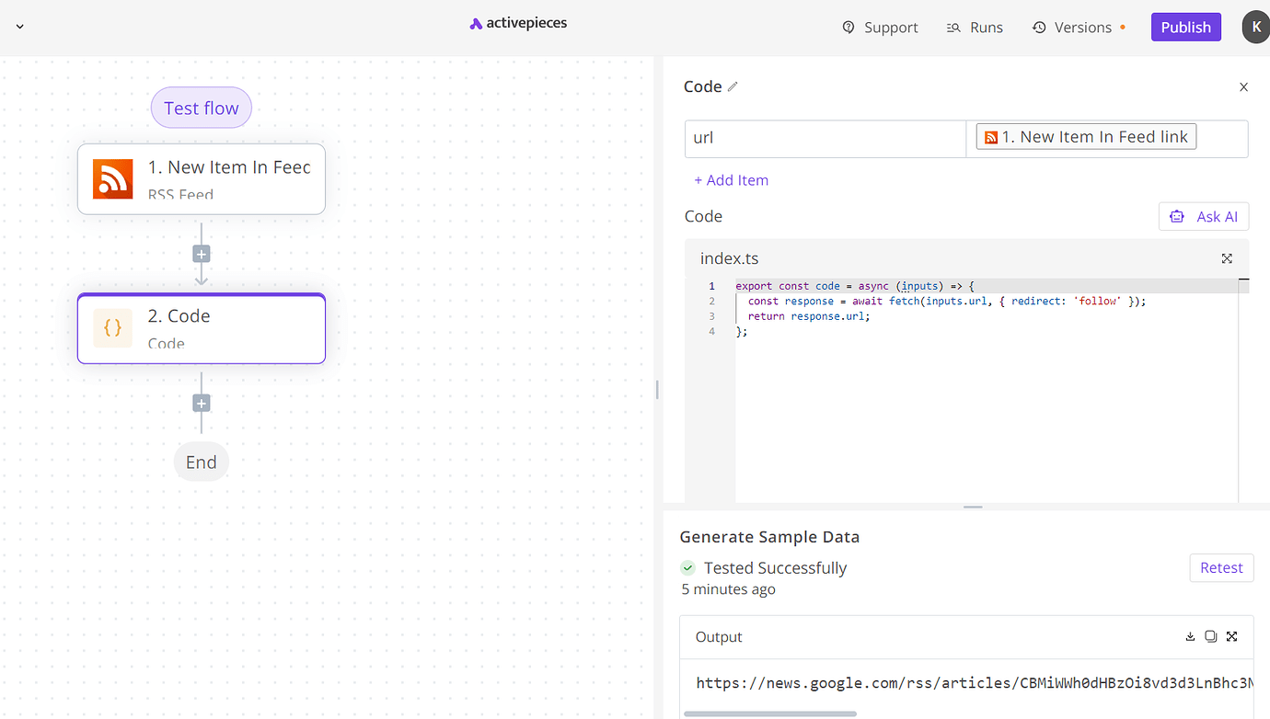1270x719 pixels.
Task: Click the RSS Feed icon on step 1
Action: click(112, 179)
